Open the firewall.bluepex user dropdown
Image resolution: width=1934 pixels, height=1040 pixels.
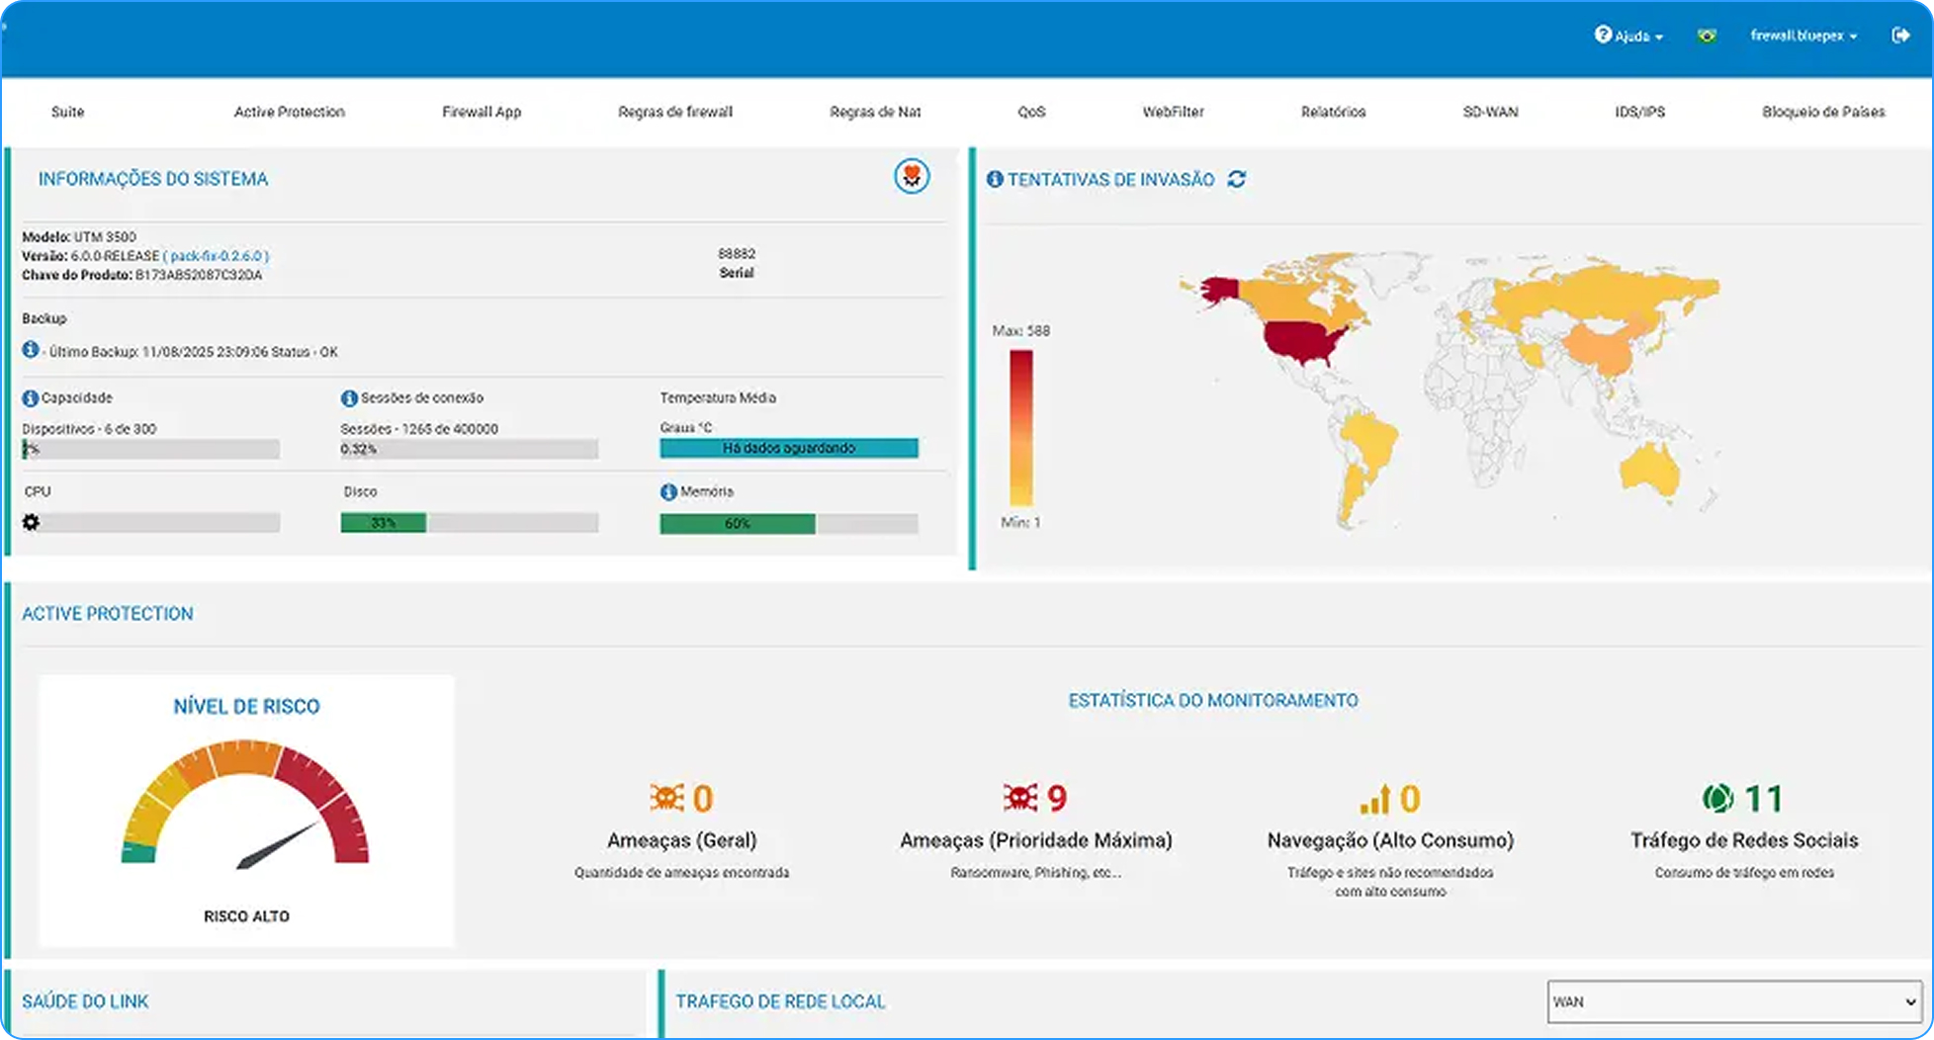pos(1803,36)
